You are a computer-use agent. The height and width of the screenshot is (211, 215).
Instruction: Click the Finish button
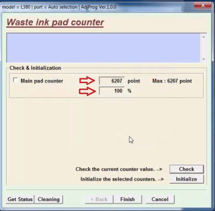[x=127, y=199]
